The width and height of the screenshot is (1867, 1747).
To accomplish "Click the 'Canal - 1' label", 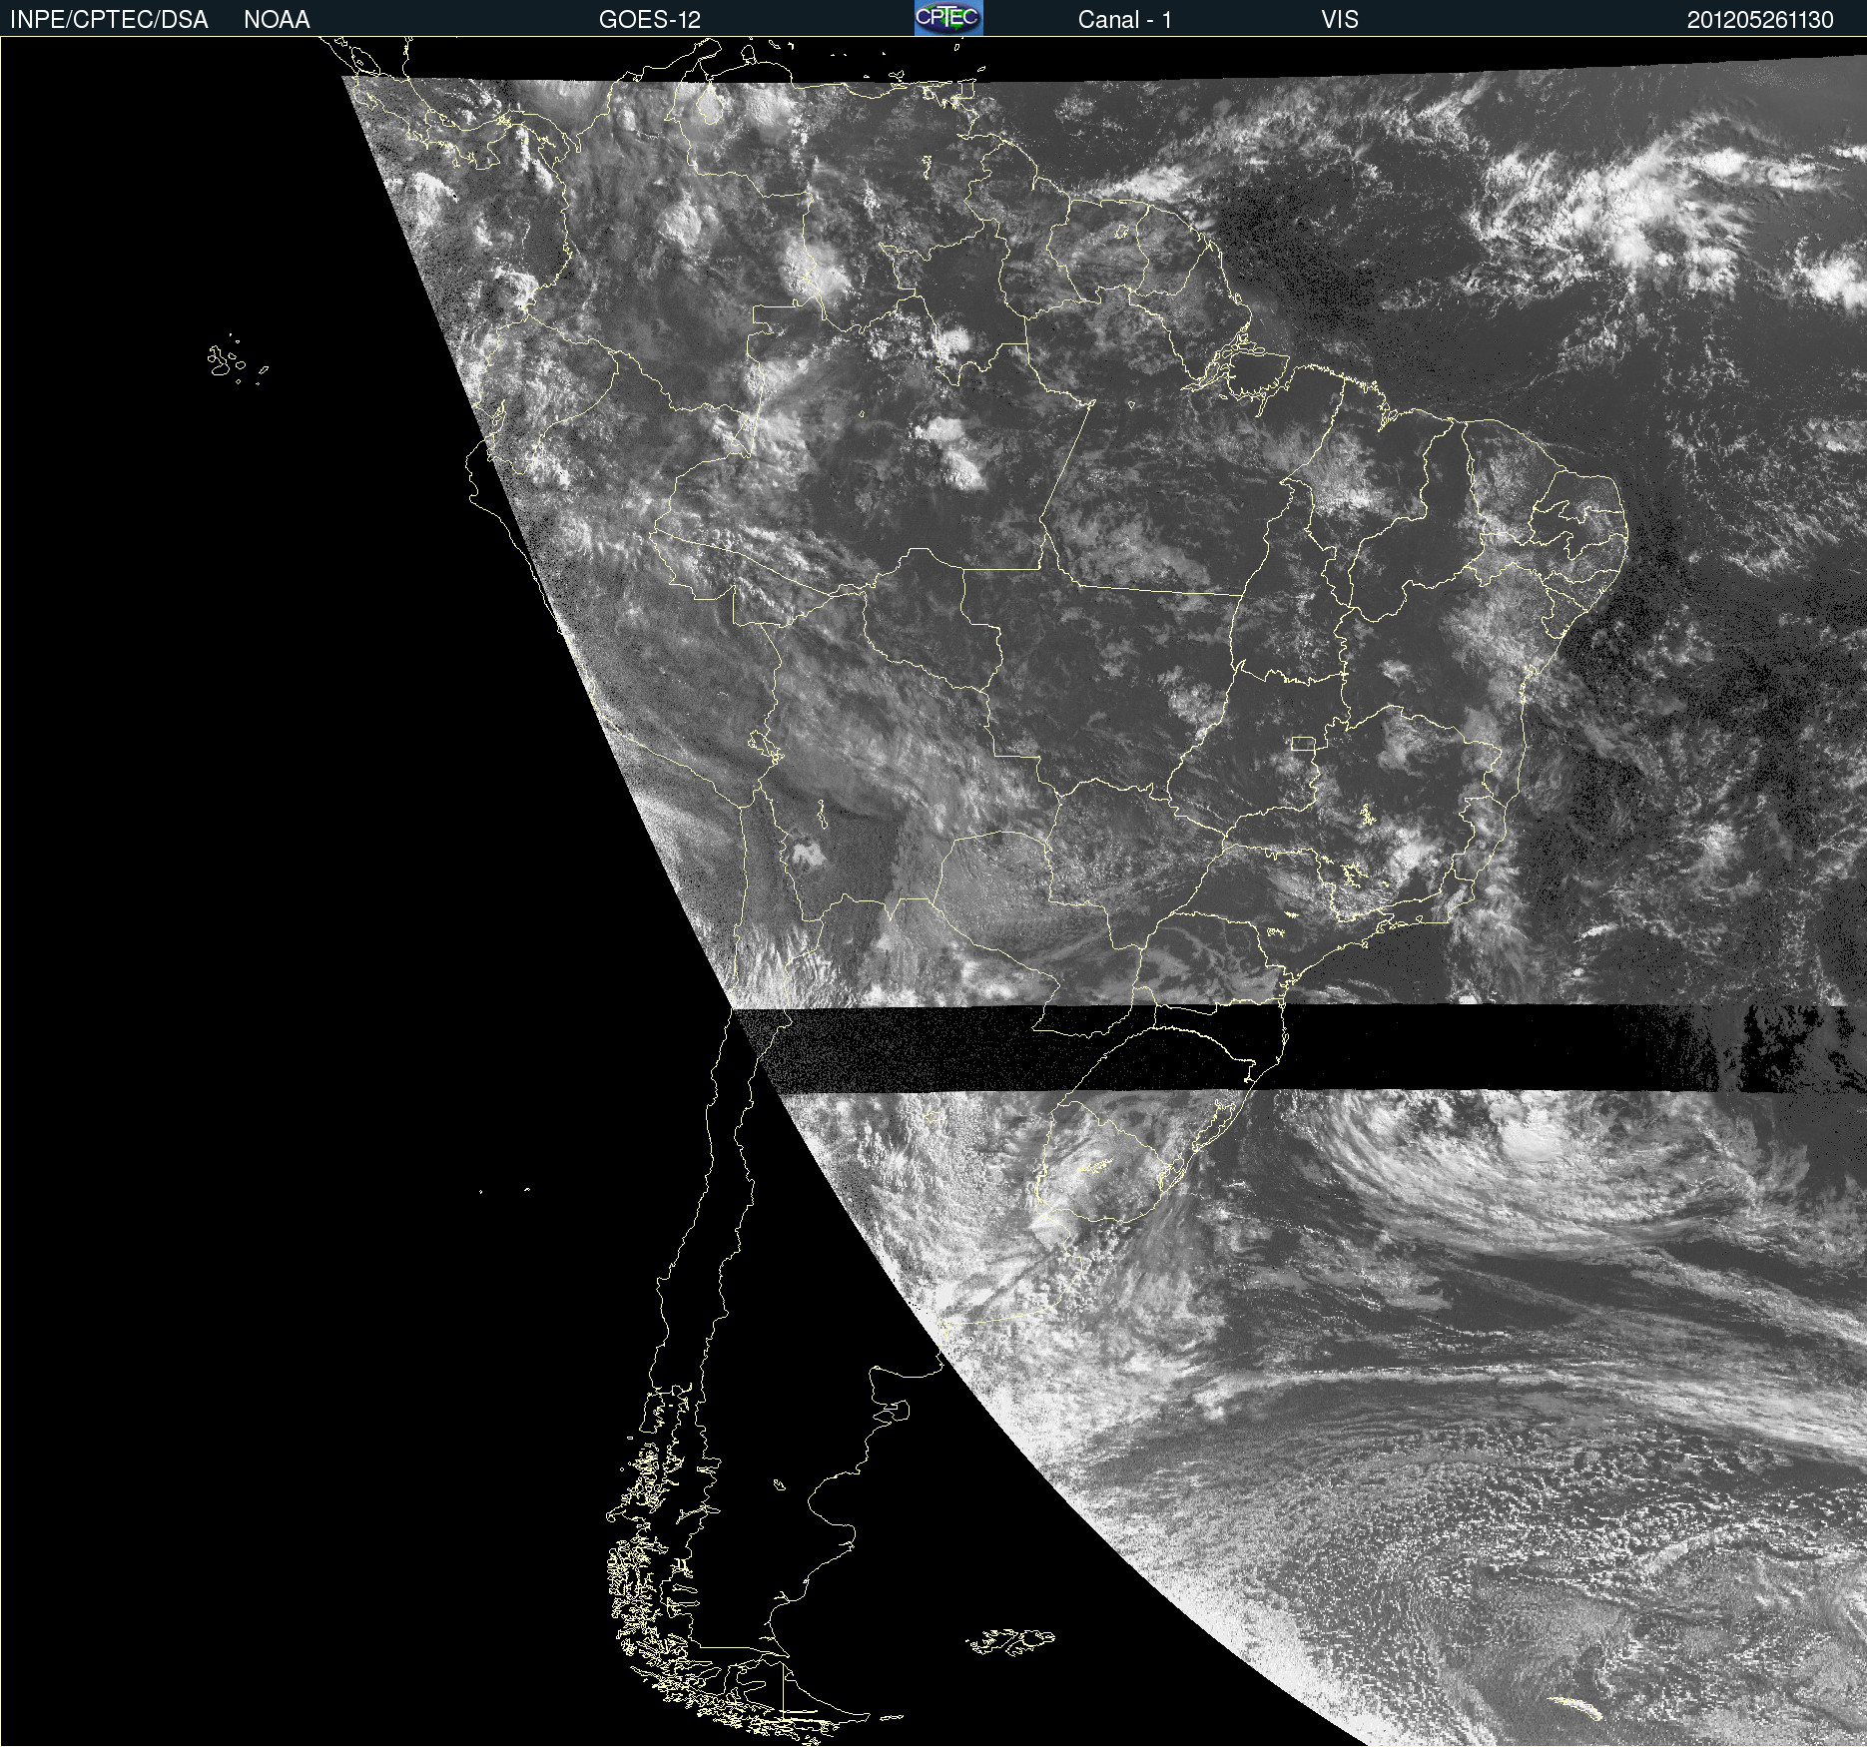I will pos(1124,20).
